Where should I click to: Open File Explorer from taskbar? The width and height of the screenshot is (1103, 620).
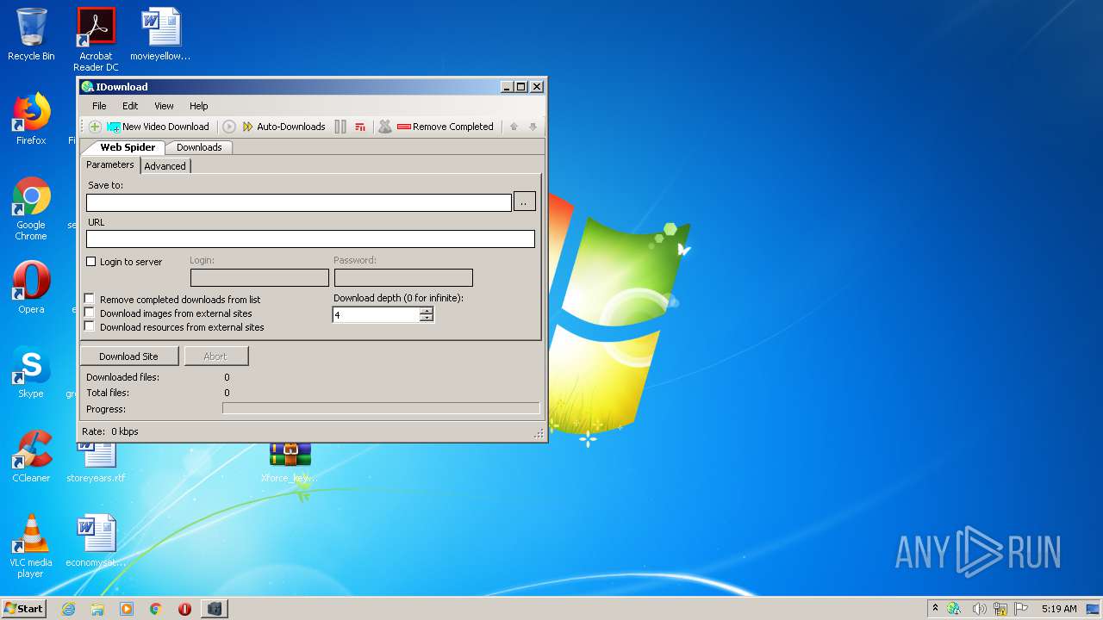tap(97, 609)
